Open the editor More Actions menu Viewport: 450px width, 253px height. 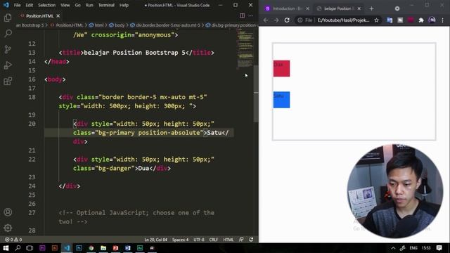click(250, 15)
